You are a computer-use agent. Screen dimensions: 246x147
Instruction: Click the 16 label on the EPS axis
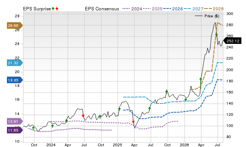coord(17,100)
